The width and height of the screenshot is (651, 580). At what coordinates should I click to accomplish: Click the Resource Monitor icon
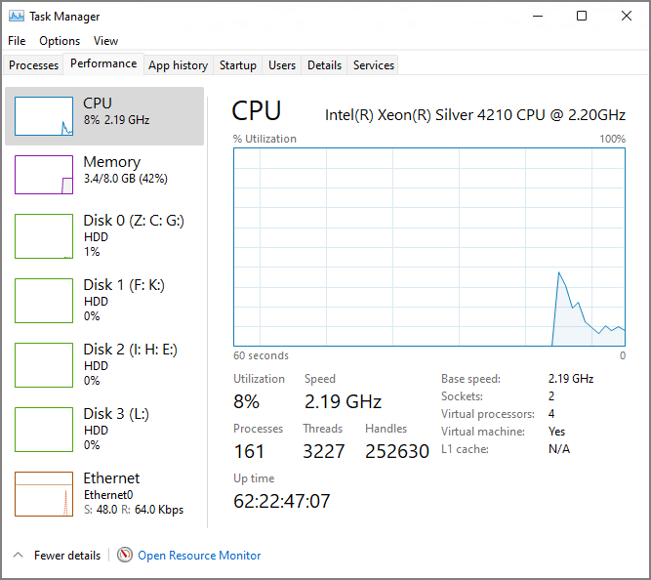[125, 555]
